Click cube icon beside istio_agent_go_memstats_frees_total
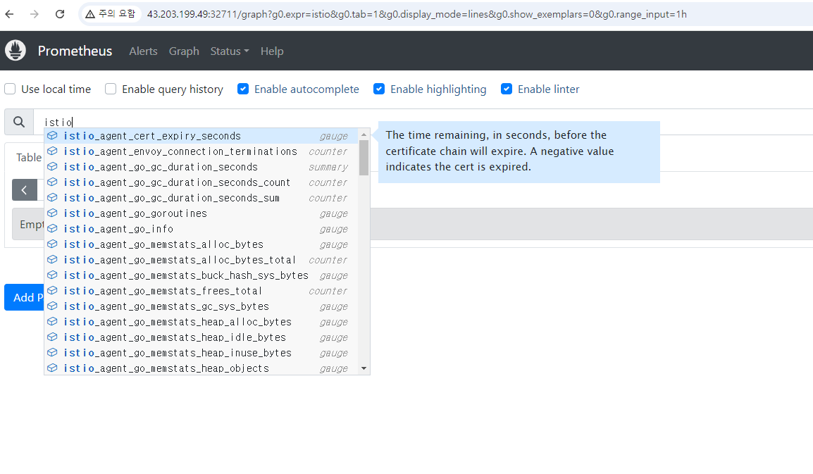Viewport: 813px width, 474px height. click(52, 290)
